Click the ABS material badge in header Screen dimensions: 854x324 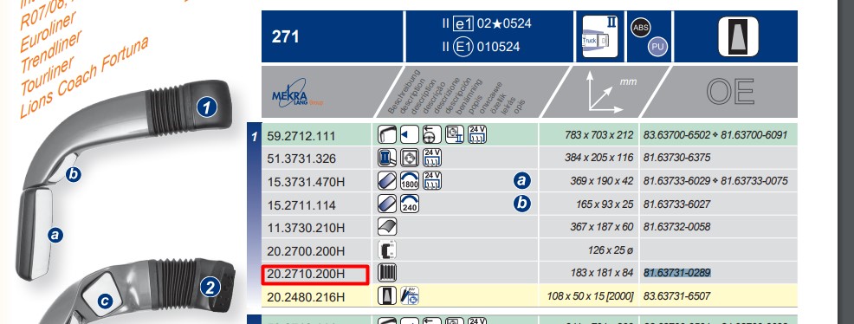tap(641, 28)
